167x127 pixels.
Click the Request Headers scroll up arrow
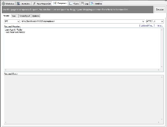coord(162,30)
